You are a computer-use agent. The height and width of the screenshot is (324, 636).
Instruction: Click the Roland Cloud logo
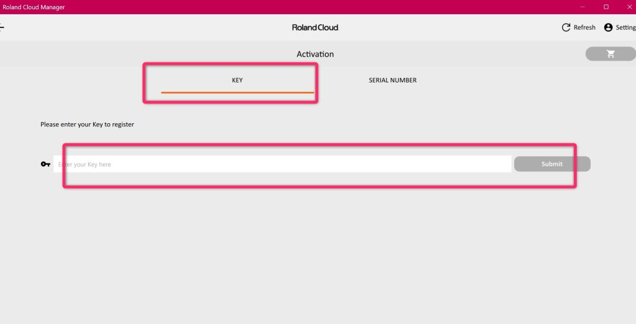315,27
